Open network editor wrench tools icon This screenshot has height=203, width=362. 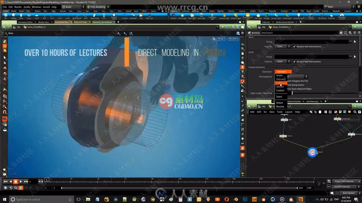click(311, 112)
